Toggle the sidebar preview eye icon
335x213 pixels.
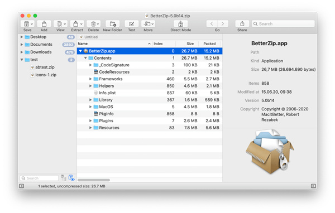[71, 178]
